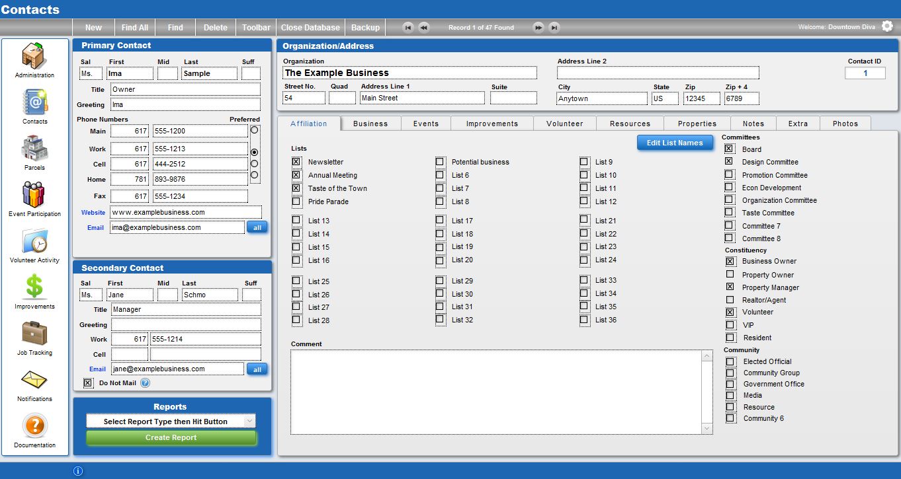Open the Improvements dollar icon
901x479 pixels.
[34, 287]
